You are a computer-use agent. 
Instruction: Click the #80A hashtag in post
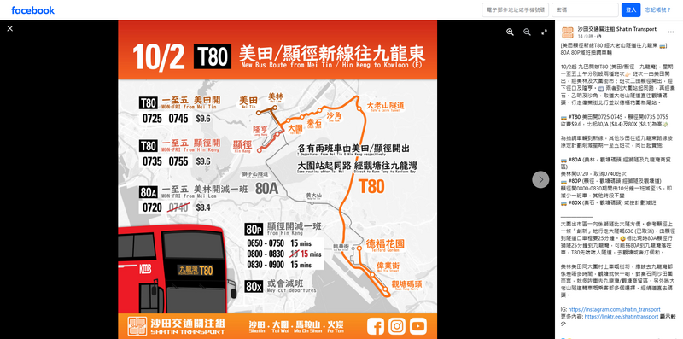tap(574, 160)
